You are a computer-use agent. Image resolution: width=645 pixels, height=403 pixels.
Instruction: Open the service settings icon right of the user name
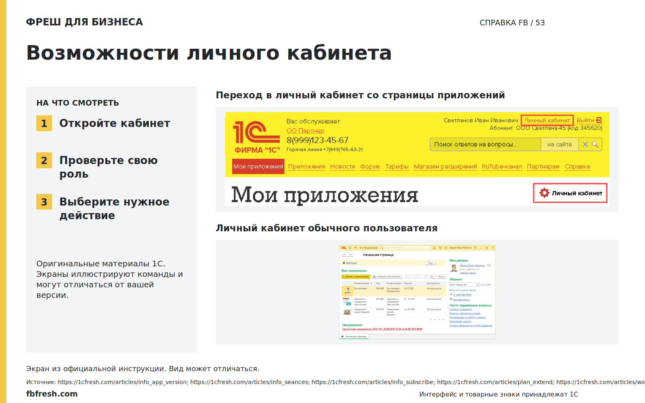(475, 248)
